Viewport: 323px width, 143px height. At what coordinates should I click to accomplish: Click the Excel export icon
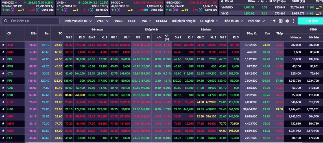(281, 21)
